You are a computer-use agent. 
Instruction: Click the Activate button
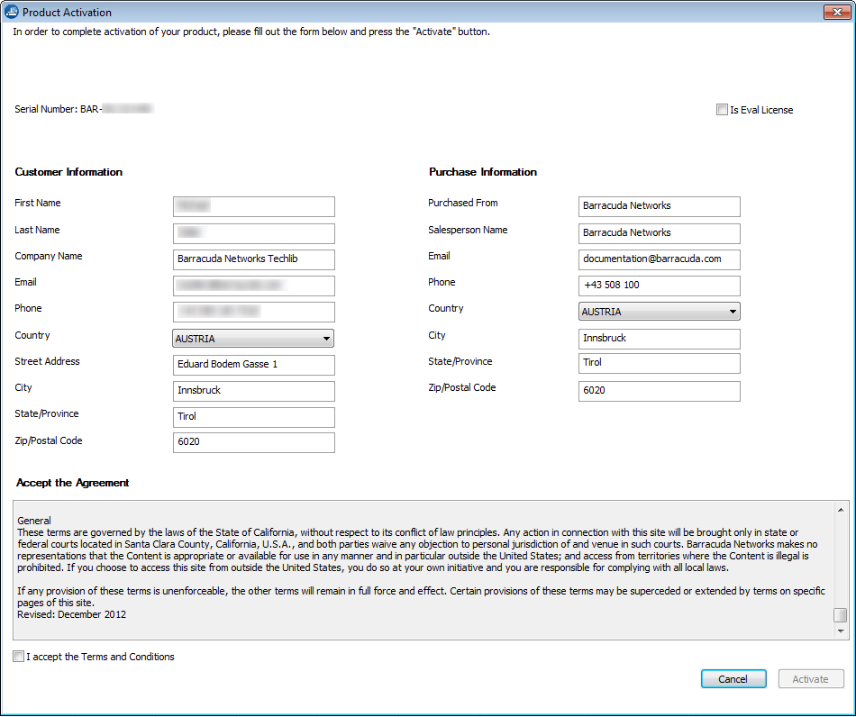point(811,679)
